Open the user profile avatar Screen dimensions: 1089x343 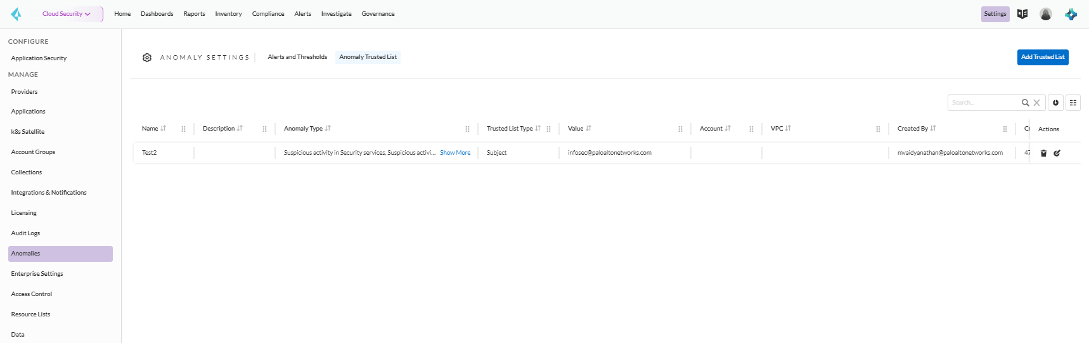pos(1046,14)
